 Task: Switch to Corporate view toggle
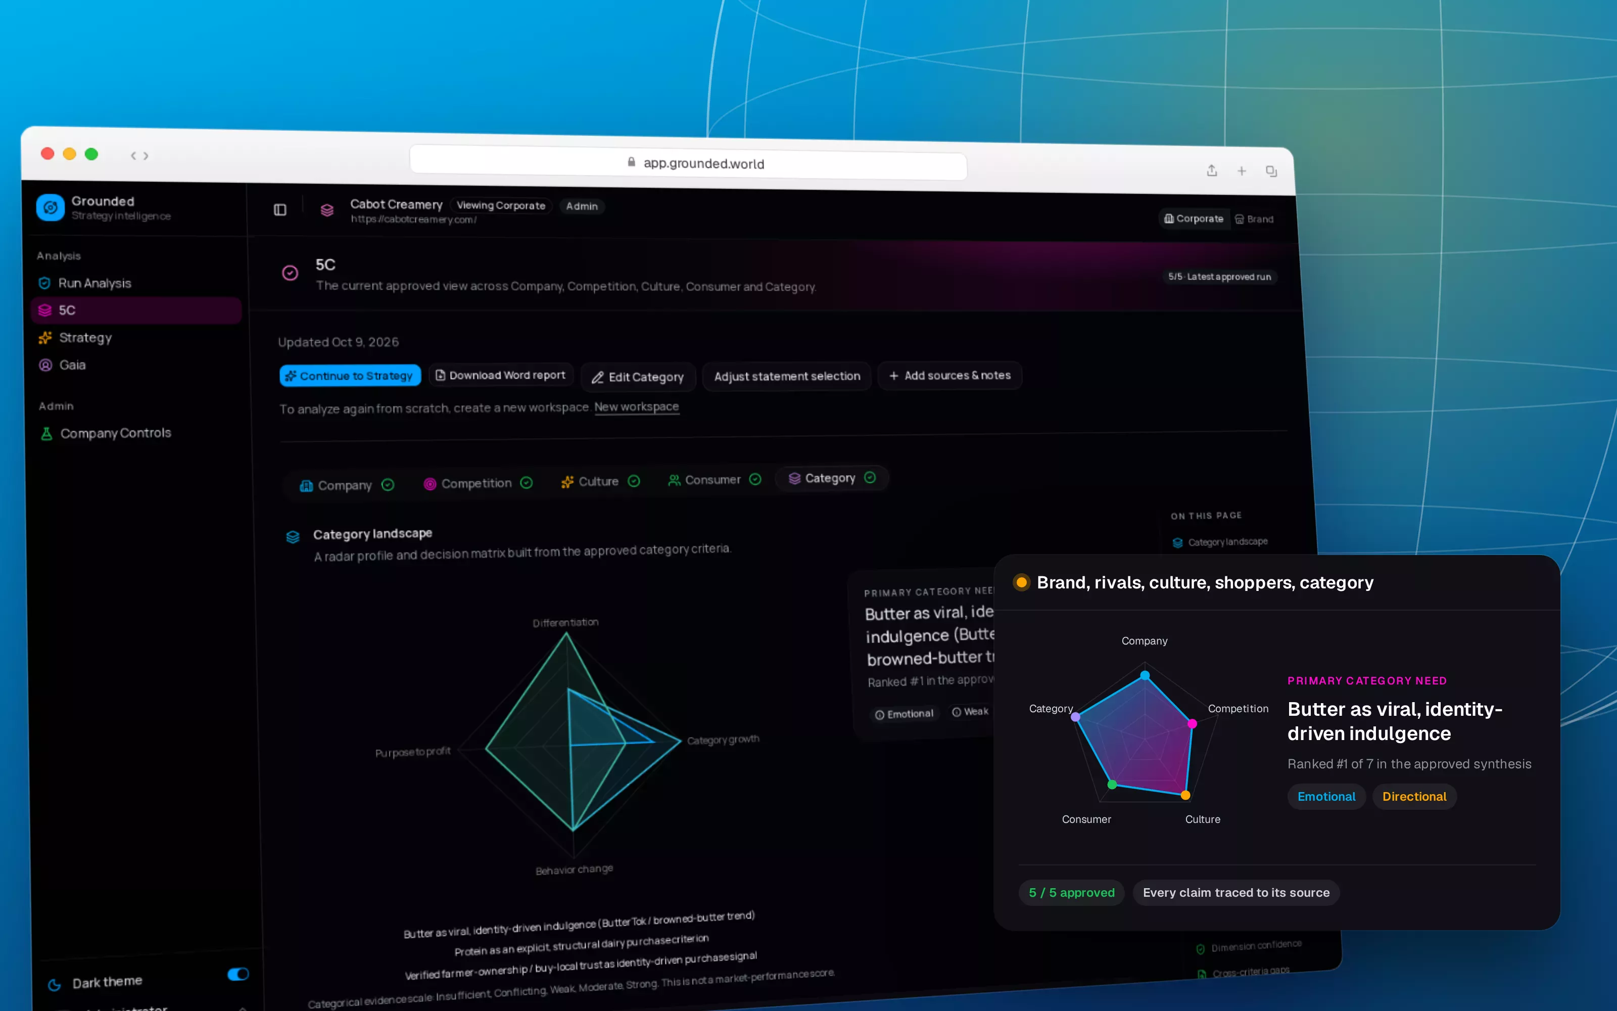pos(1194,219)
